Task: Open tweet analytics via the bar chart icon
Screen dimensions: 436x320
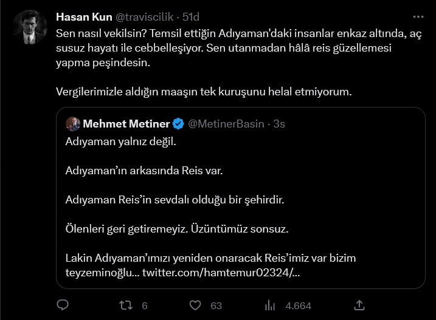Action: point(271,305)
